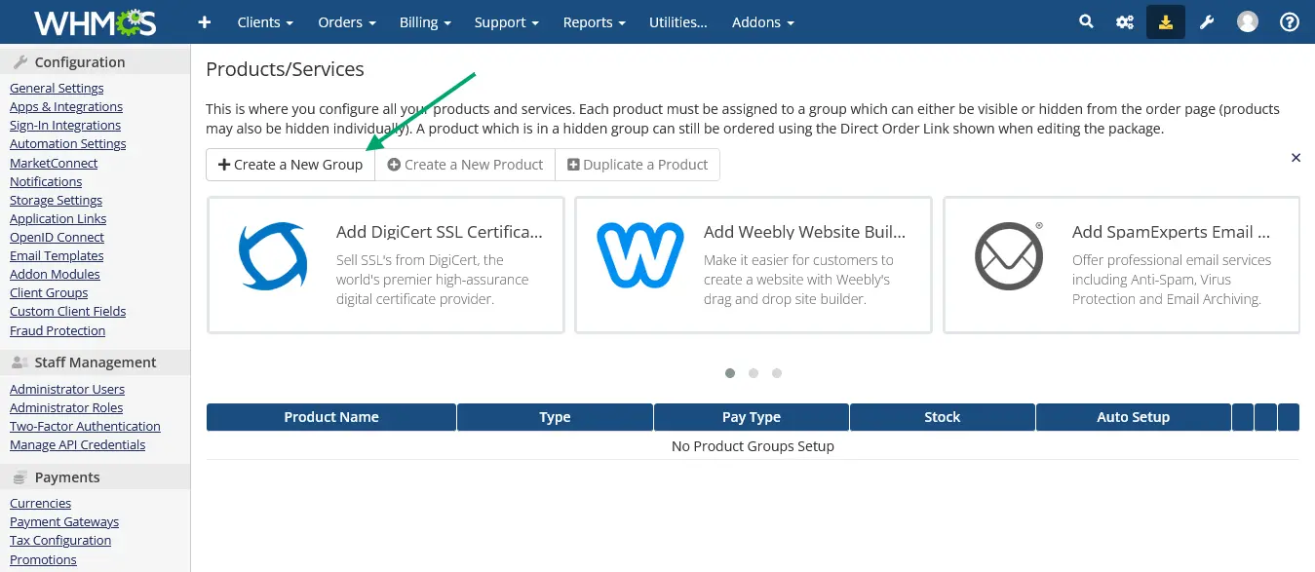This screenshot has height=572, width=1315.
Task: Select the third carousel dot
Action: click(x=777, y=373)
